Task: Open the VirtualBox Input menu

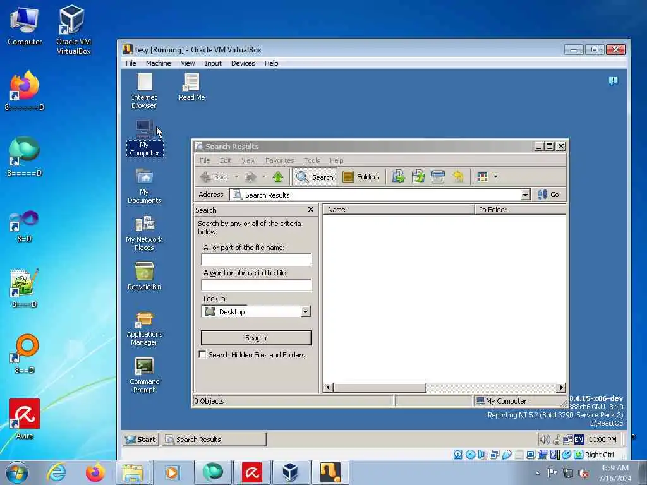Action: pos(213,63)
